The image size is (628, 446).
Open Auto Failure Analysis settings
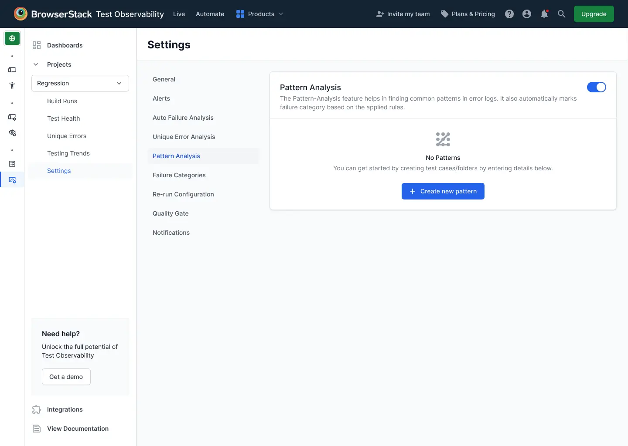point(203,118)
